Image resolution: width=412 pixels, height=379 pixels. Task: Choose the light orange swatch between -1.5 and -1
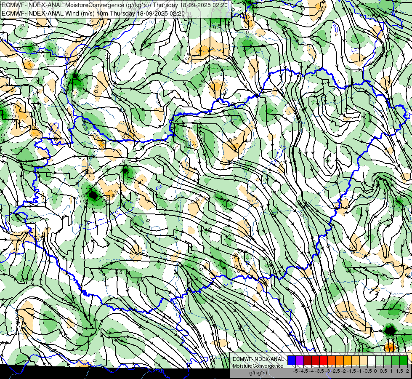pos(356,360)
